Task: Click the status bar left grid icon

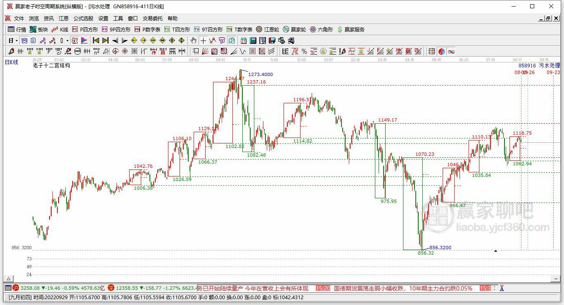Action: (8, 288)
